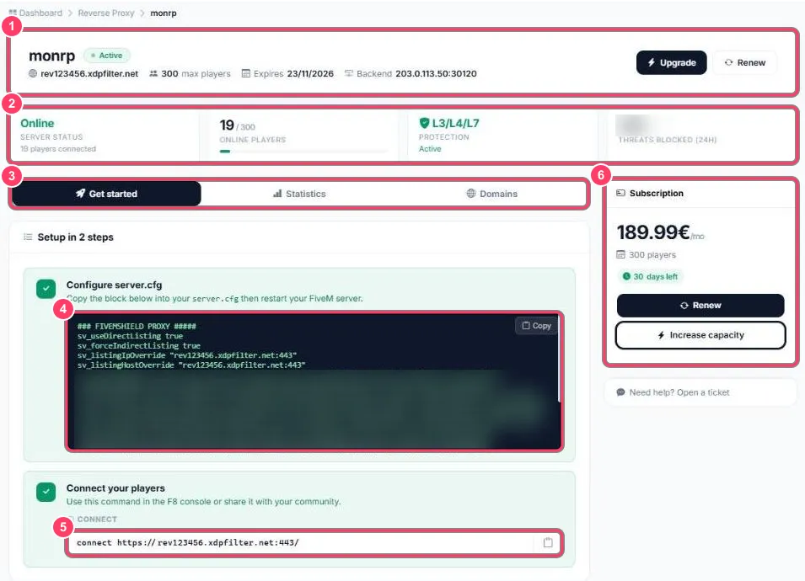Click the Backend address 203.0.113.50:30120
Screen dimensions: 805x581
436,73
